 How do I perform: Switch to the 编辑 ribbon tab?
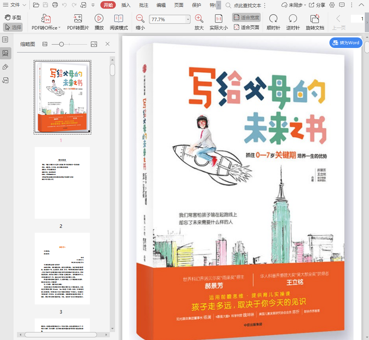point(161,5)
